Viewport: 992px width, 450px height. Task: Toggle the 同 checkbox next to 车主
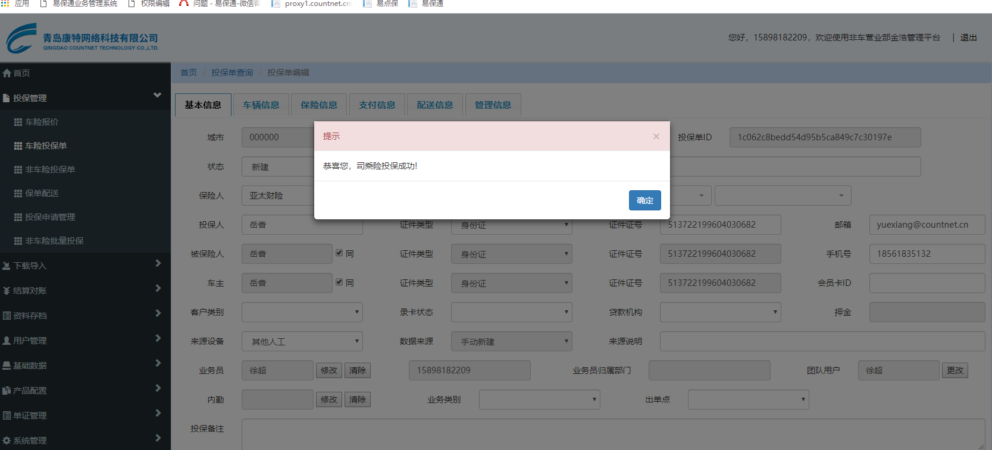(339, 282)
